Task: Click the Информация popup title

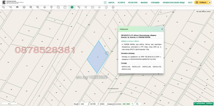Action: tap(124, 29)
